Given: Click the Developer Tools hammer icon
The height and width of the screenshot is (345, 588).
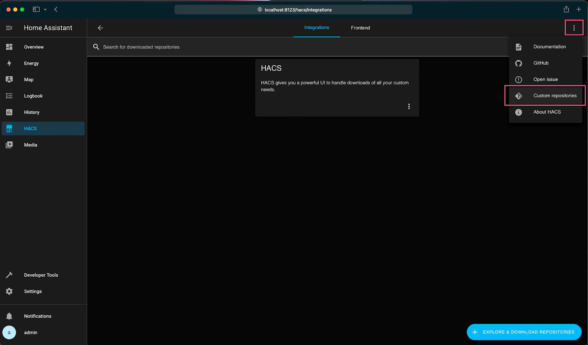Looking at the screenshot, I should pyautogui.click(x=9, y=275).
